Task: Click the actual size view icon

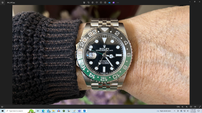Action: pyautogui.click(x=195, y=107)
